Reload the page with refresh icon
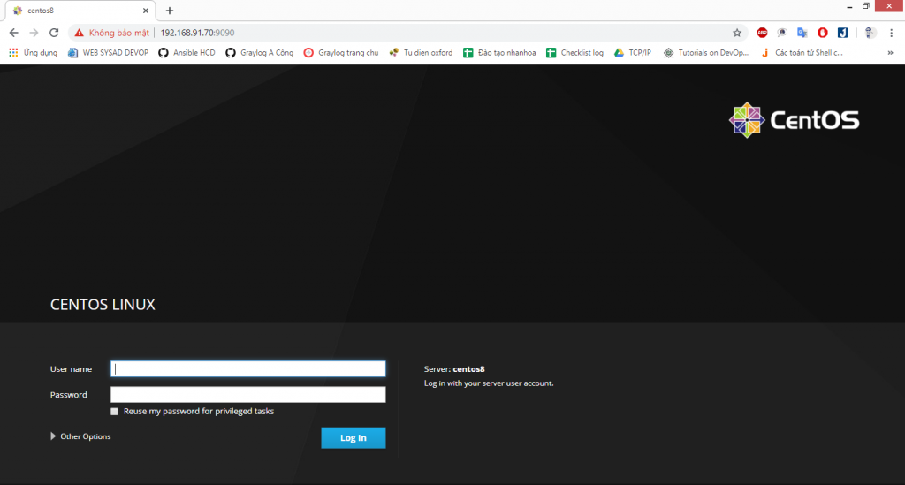This screenshot has height=485, width=905. [54, 33]
